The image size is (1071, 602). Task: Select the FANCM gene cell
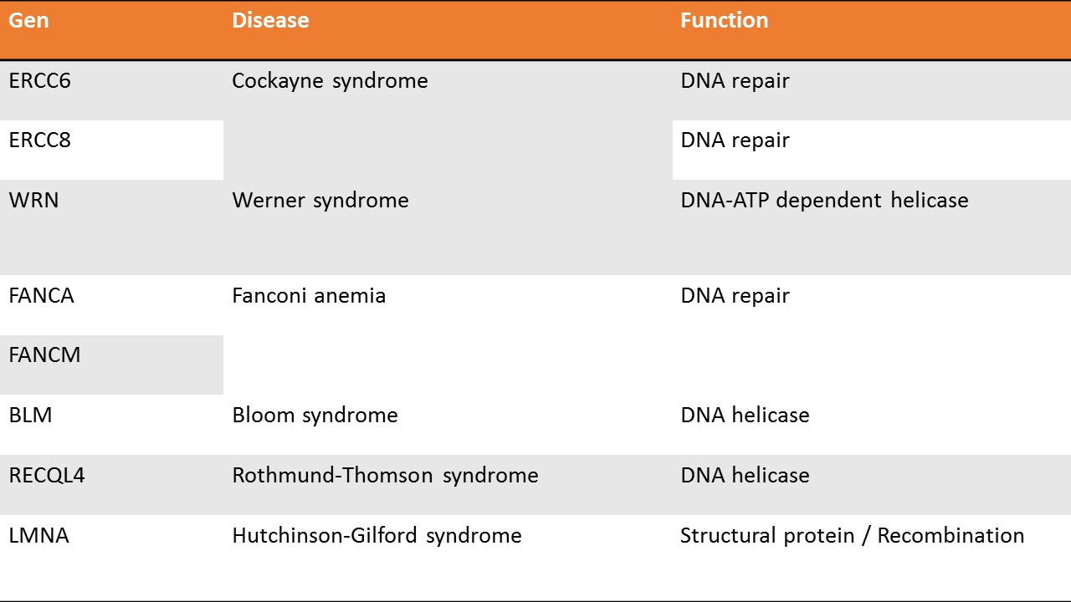pyautogui.click(x=111, y=365)
